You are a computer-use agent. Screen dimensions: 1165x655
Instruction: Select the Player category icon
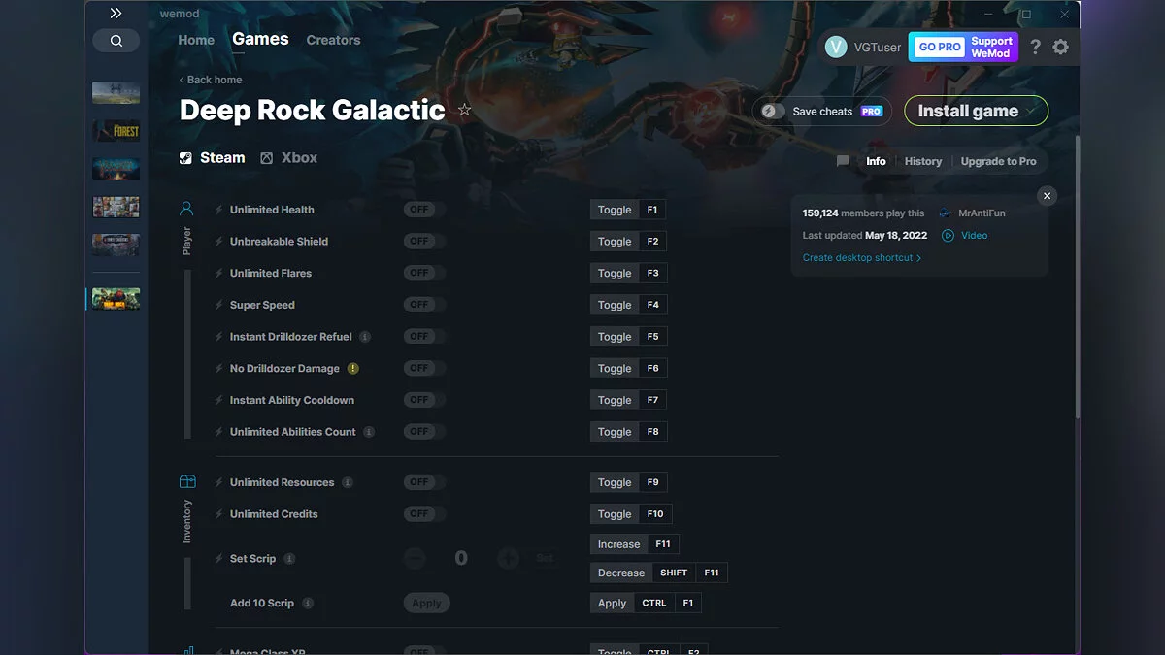186,209
